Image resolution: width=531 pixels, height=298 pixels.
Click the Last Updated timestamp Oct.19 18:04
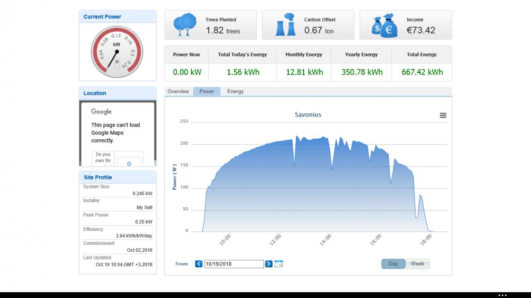(x=124, y=264)
